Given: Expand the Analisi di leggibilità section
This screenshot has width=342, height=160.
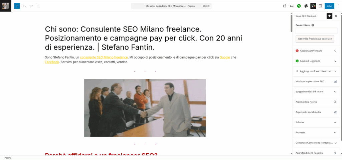Looking at the screenshot, I should click(x=316, y=61).
